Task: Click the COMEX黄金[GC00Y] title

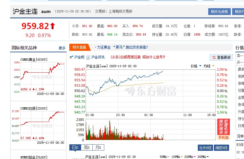Action: click(x=34, y=60)
